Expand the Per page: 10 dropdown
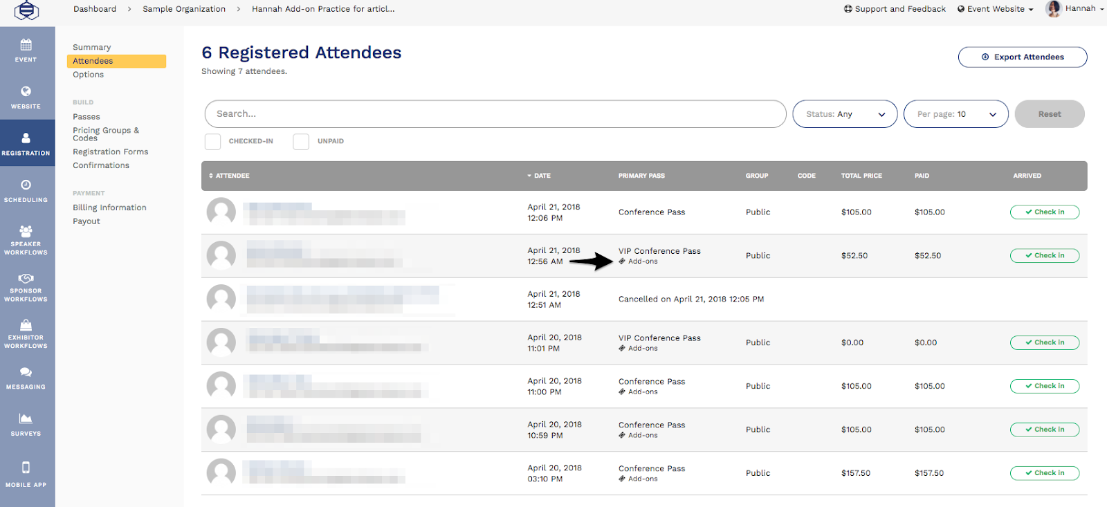This screenshot has width=1107, height=507. point(955,113)
